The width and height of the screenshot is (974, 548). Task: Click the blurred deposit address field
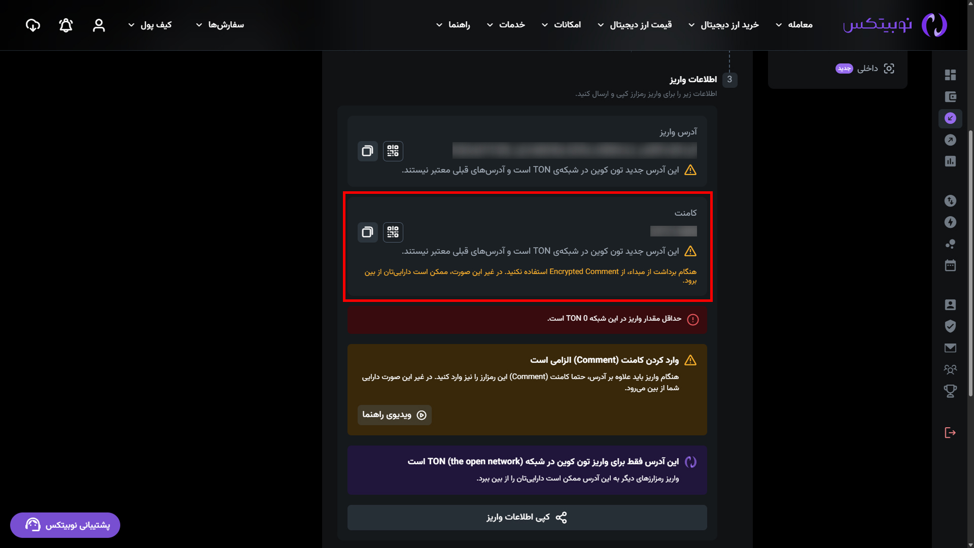coord(574,150)
